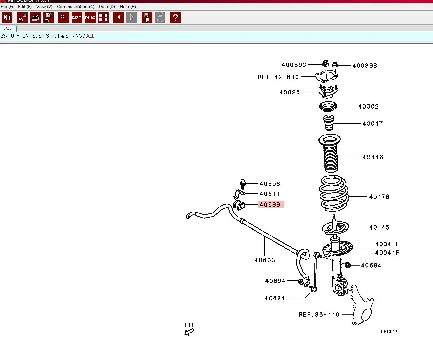This screenshot has width=433, height=337.
Task: Select part number 40025 in diagram
Action: pos(289,92)
